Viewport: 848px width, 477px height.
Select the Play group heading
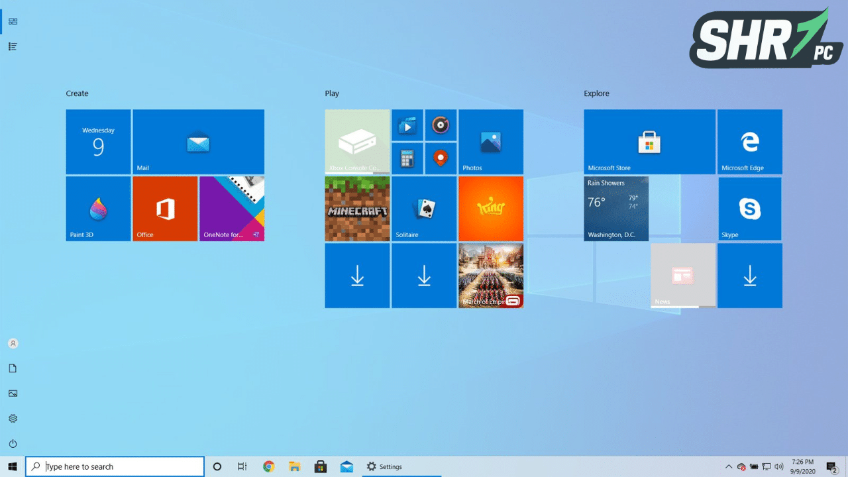point(332,93)
